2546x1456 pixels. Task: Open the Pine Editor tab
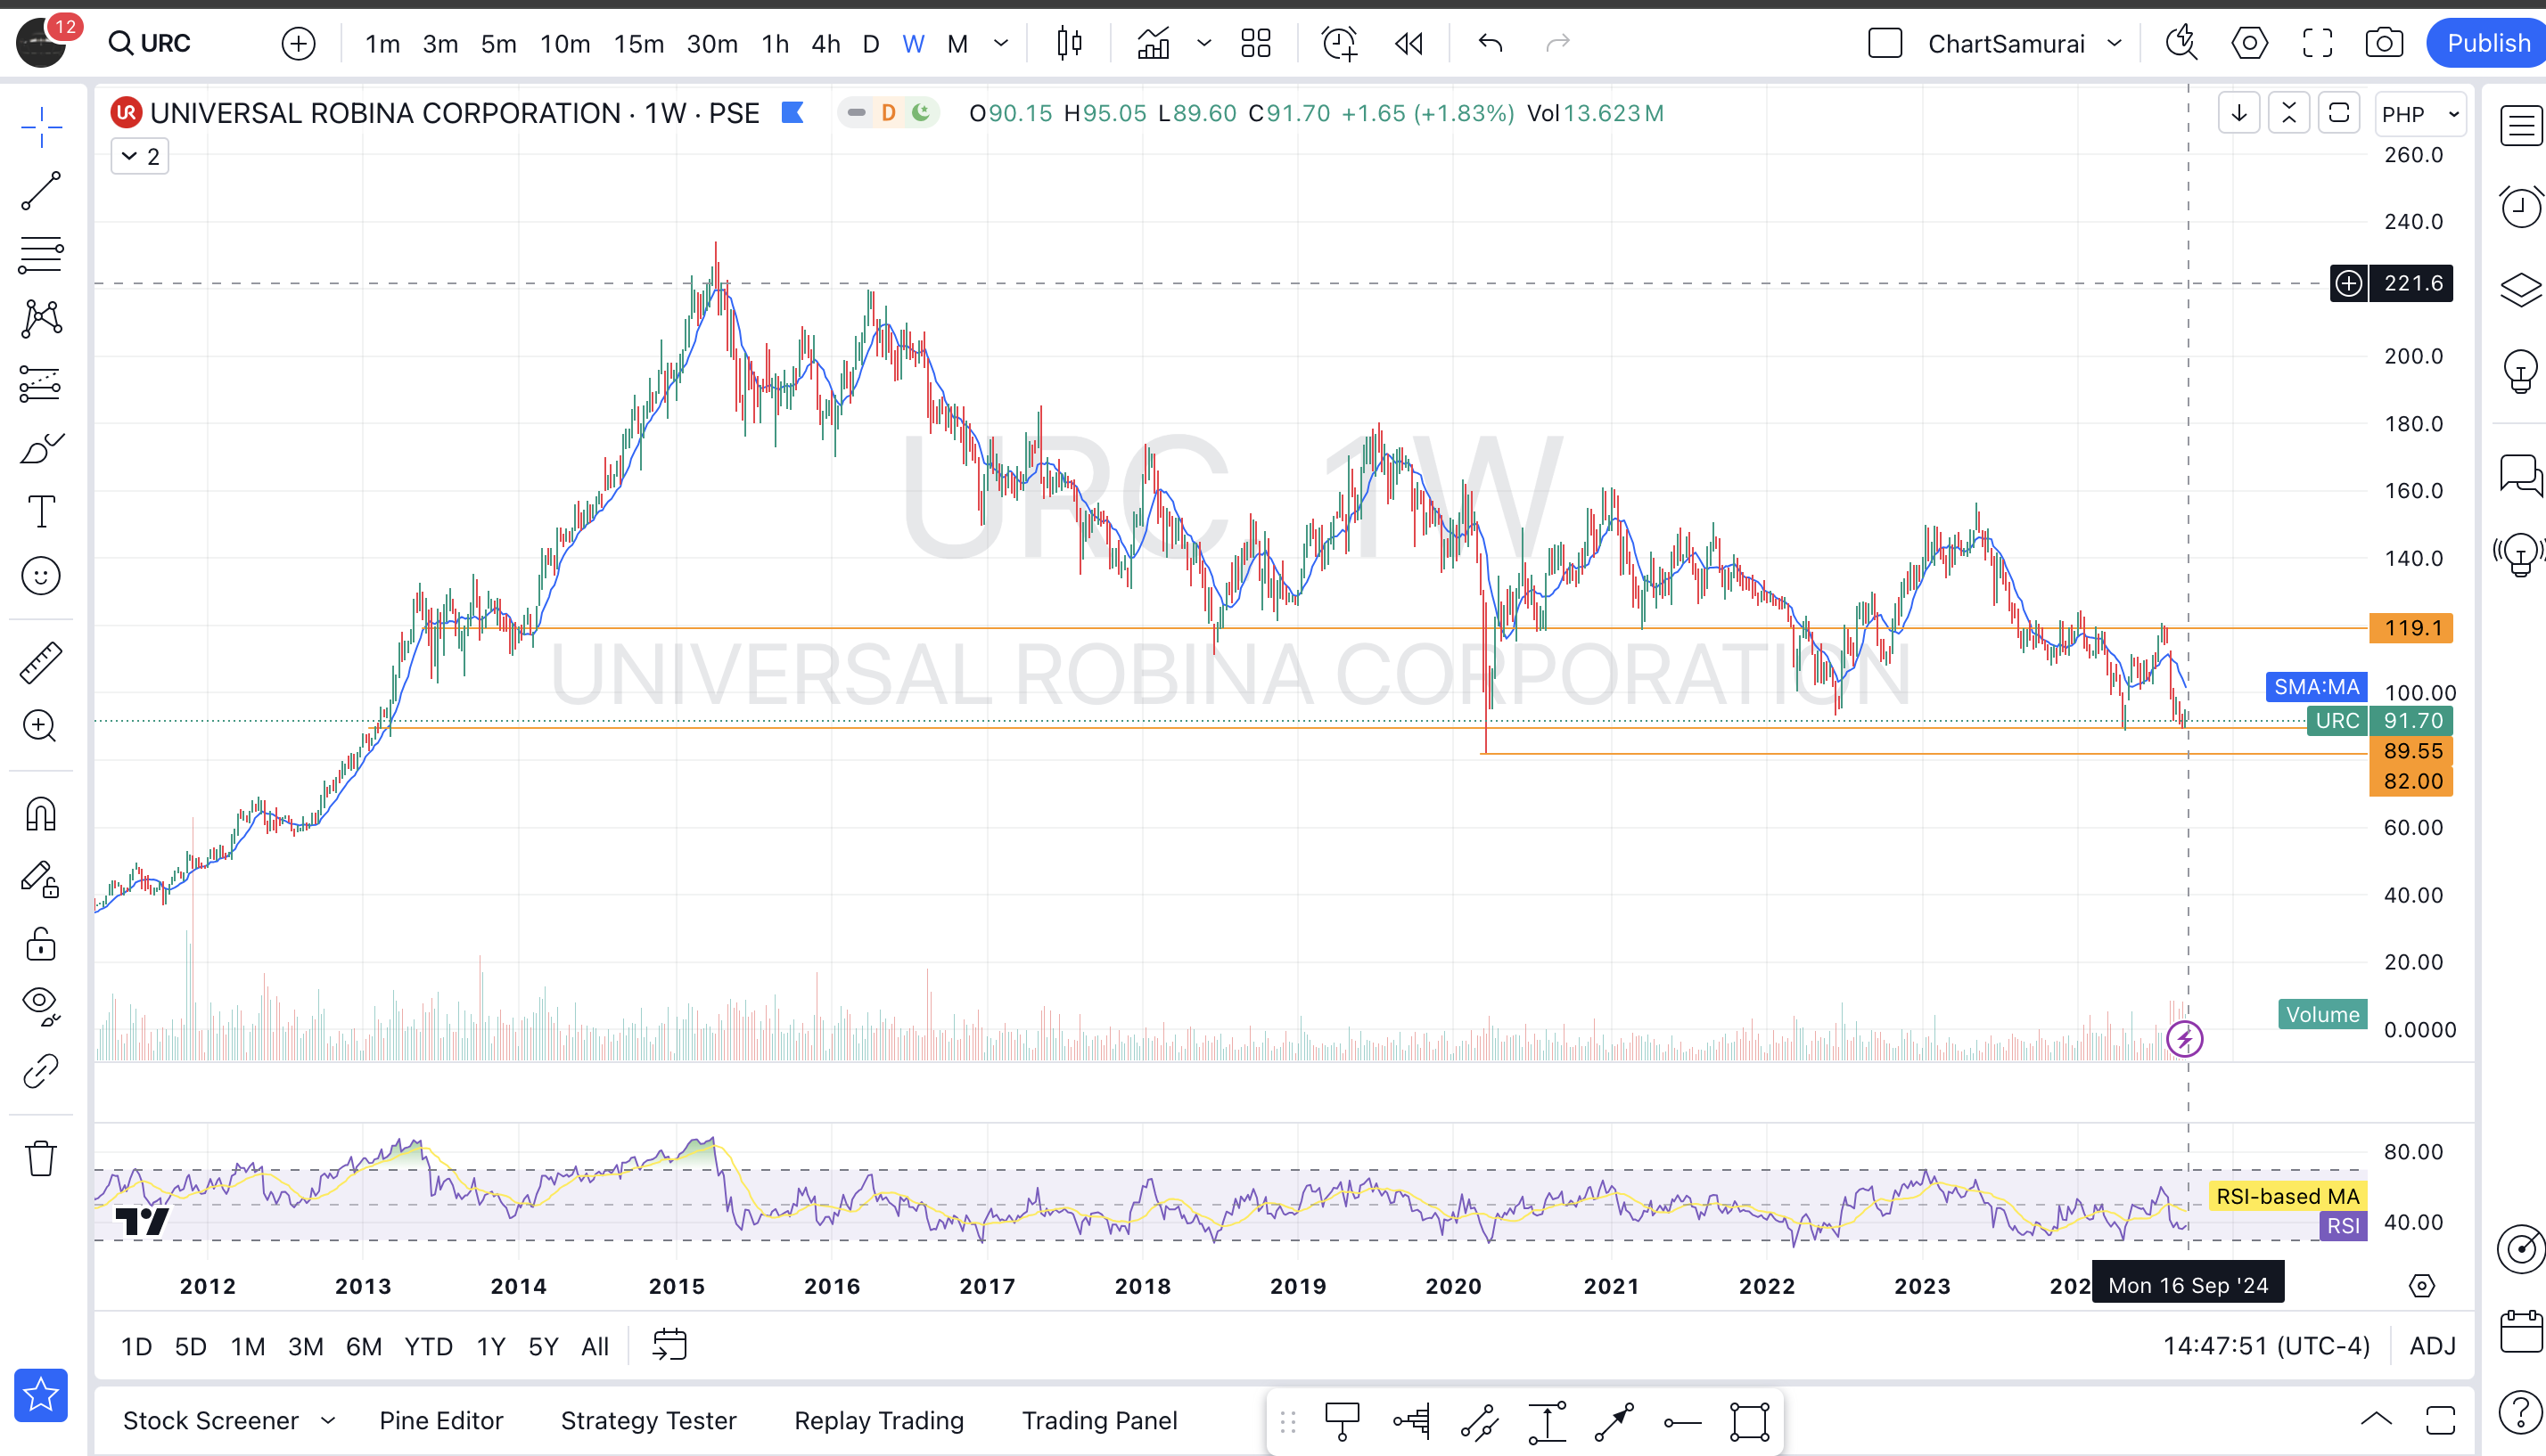(x=441, y=1421)
